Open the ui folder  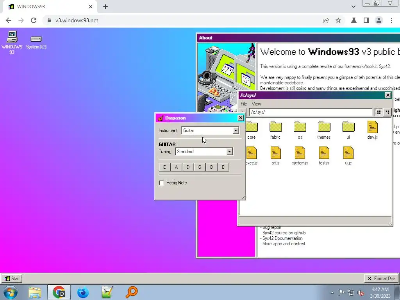click(x=348, y=130)
